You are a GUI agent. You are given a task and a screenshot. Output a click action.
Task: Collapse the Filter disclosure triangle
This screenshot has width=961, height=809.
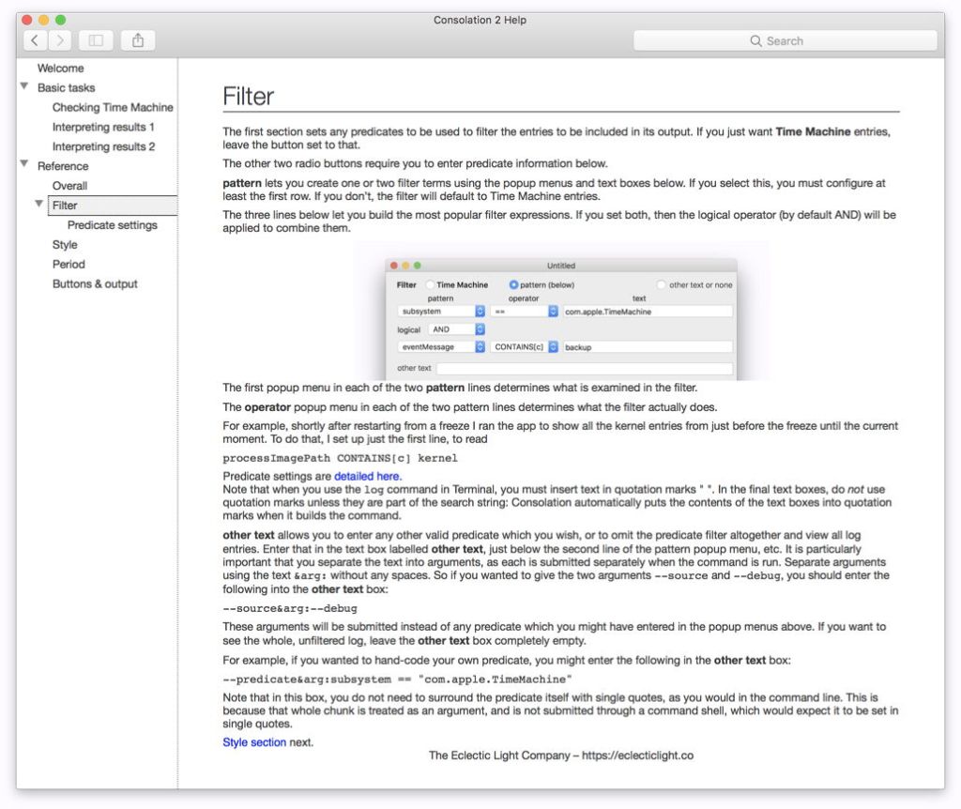click(x=39, y=205)
